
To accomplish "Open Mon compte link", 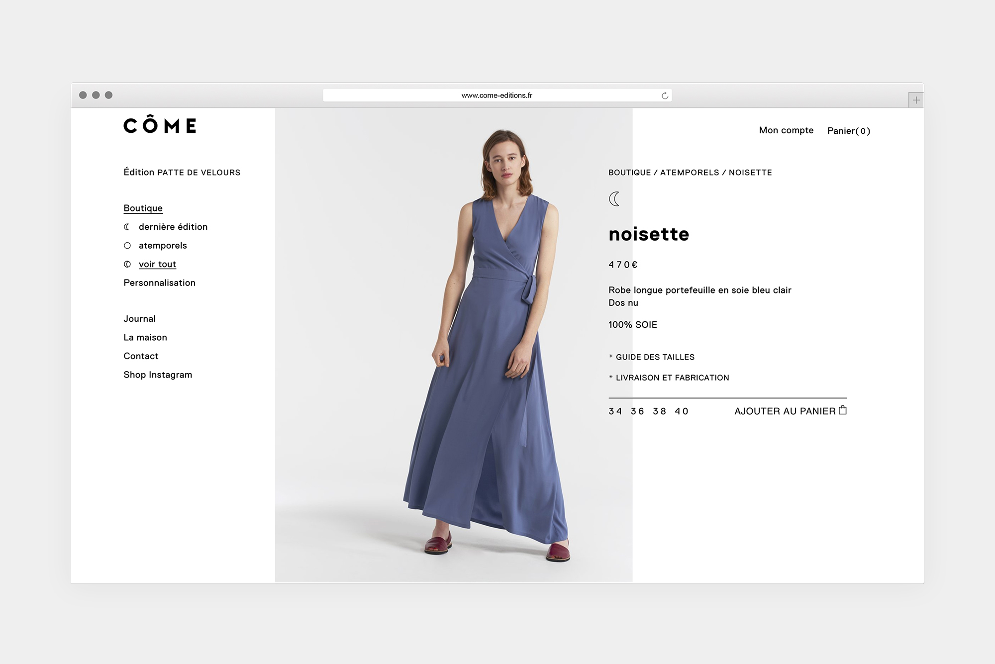I will point(786,130).
